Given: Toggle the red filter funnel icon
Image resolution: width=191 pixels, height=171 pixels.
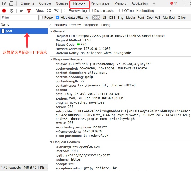Looking at the screenshot, I should tap(29, 11).
